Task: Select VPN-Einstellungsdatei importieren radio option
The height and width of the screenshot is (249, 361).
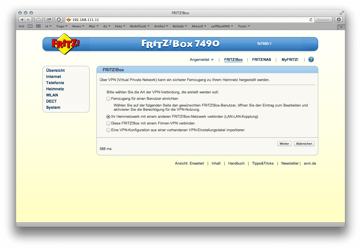Action: [108, 130]
